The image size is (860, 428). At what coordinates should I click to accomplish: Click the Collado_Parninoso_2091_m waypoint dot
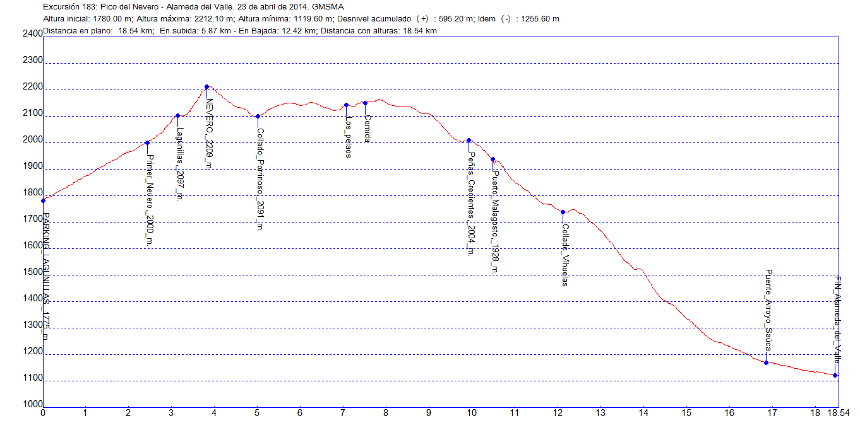coord(258,116)
